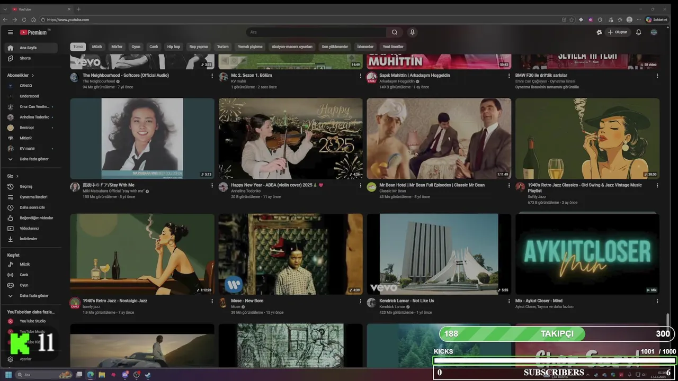This screenshot has width=678, height=381.
Task: Click the YouTube Premium logo
Action: coord(34,32)
